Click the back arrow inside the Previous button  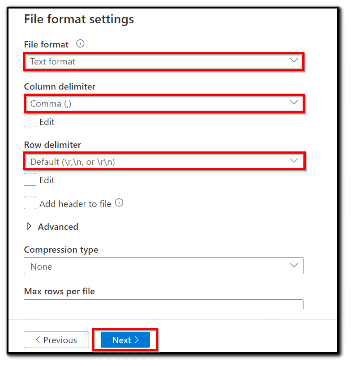point(39,340)
